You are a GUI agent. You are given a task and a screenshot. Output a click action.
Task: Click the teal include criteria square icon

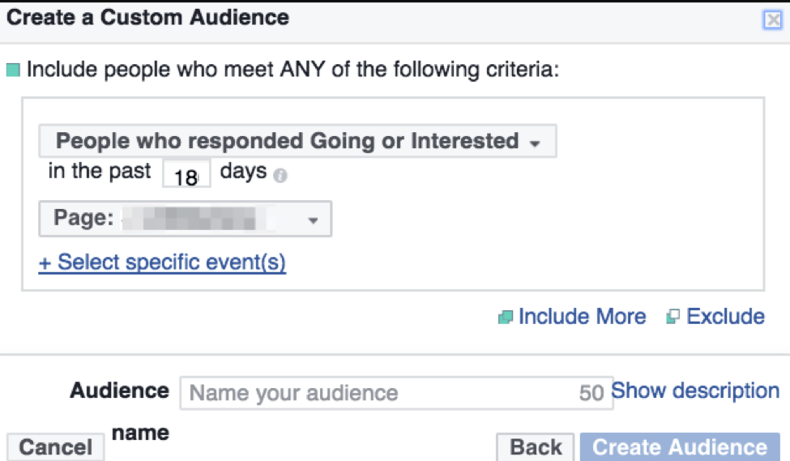pyautogui.click(x=12, y=70)
